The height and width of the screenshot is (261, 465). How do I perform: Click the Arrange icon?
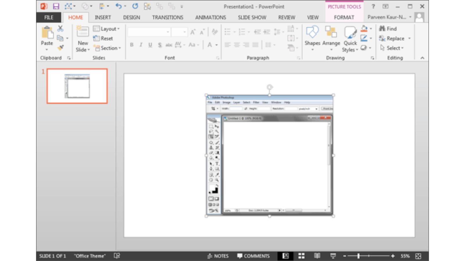[x=331, y=32]
